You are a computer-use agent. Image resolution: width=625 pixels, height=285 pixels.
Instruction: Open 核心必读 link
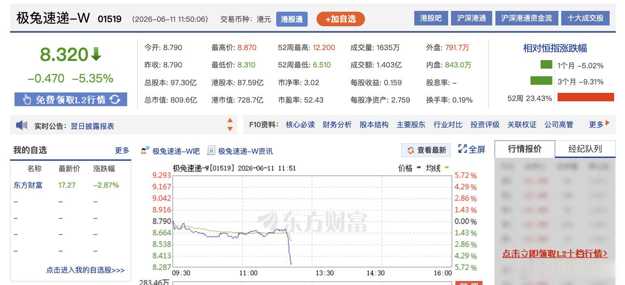pyautogui.click(x=300, y=125)
